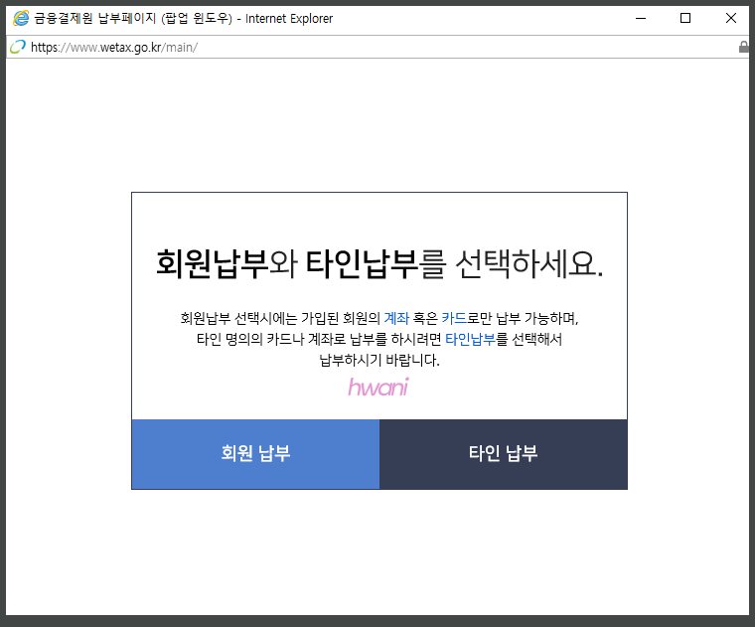Viewport: 755px width, 627px height.
Task: Click the Internet Explorer logo in the title bar
Action: 21,18
